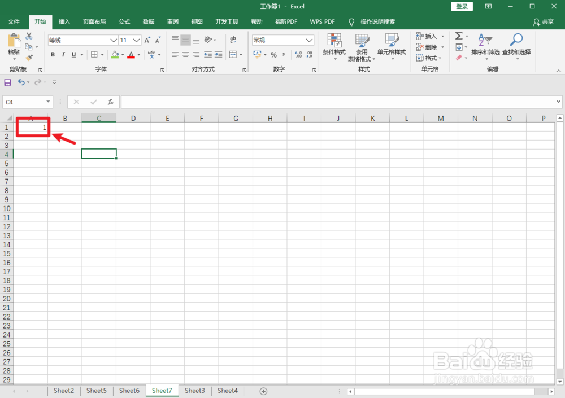This screenshot has width=565, height=398.
Task: Switch to Sheet3 tab
Action: point(194,391)
